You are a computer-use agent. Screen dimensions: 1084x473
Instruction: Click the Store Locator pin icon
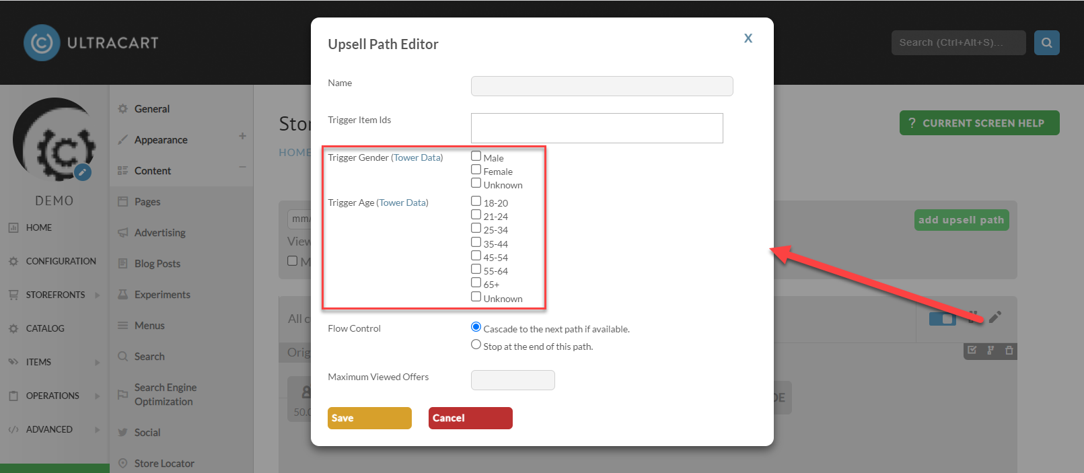tap(122, 464)
